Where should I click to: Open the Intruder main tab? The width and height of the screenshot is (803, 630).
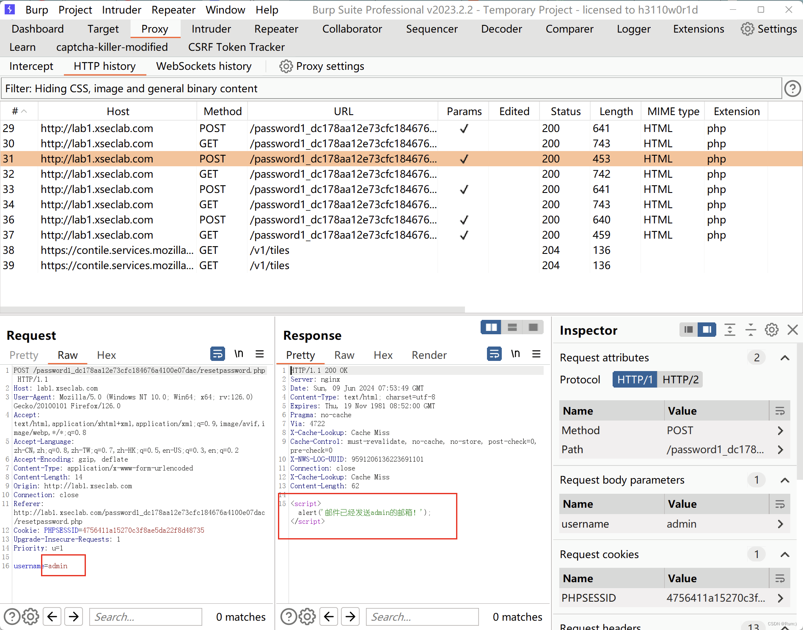click(x=211, y=29)
